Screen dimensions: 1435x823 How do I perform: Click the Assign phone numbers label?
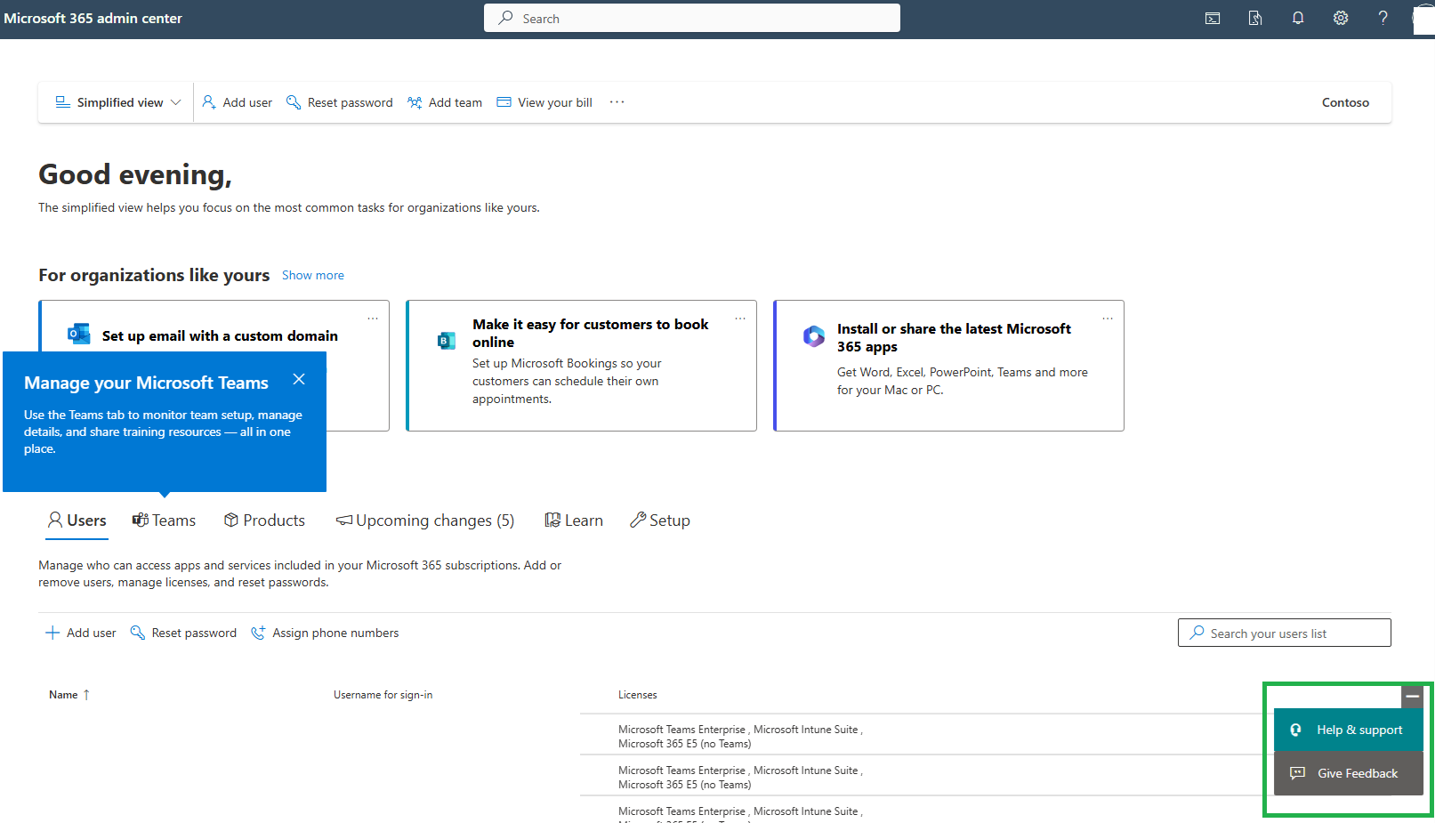click(x=335, y=633)
